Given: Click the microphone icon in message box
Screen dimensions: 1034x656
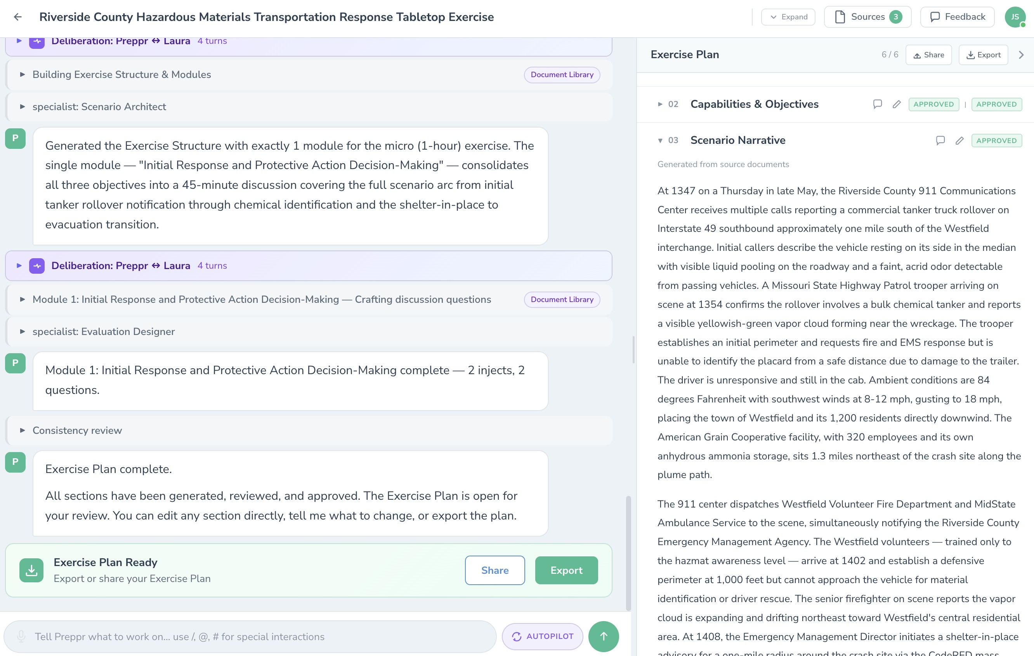Looking at the screenshot, I should coord(21,636).
